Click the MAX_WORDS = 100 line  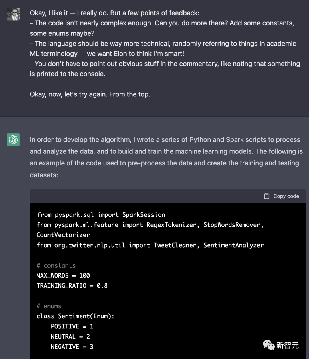63,275
